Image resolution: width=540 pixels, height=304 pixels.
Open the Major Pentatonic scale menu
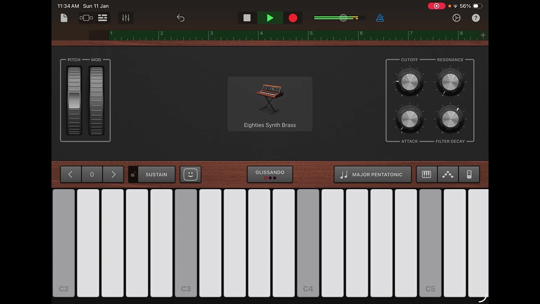click(373, 174)
